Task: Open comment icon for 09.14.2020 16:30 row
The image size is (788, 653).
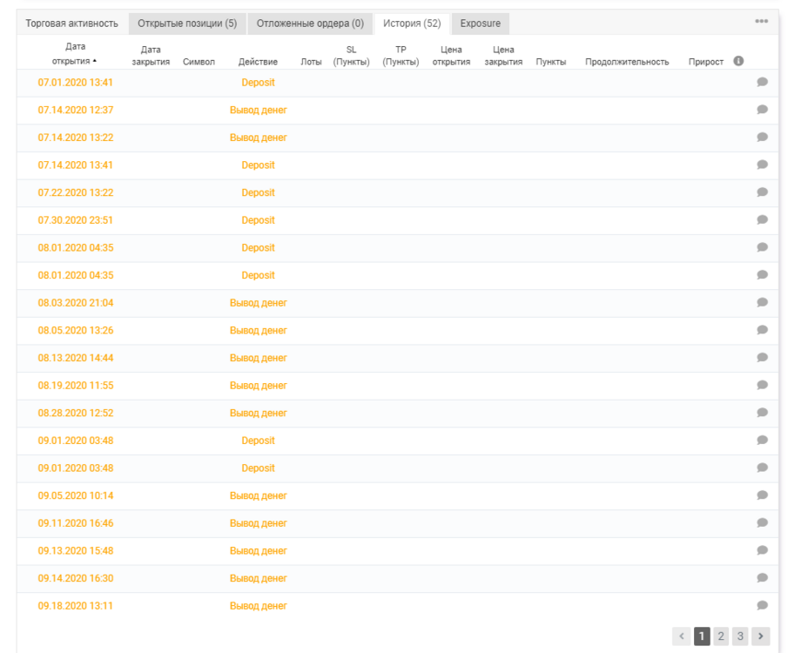Action: [x=762, y=577]
